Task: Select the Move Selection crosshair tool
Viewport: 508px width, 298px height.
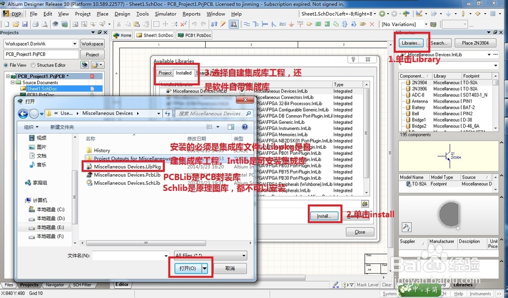Action: (x=166, y=24)
